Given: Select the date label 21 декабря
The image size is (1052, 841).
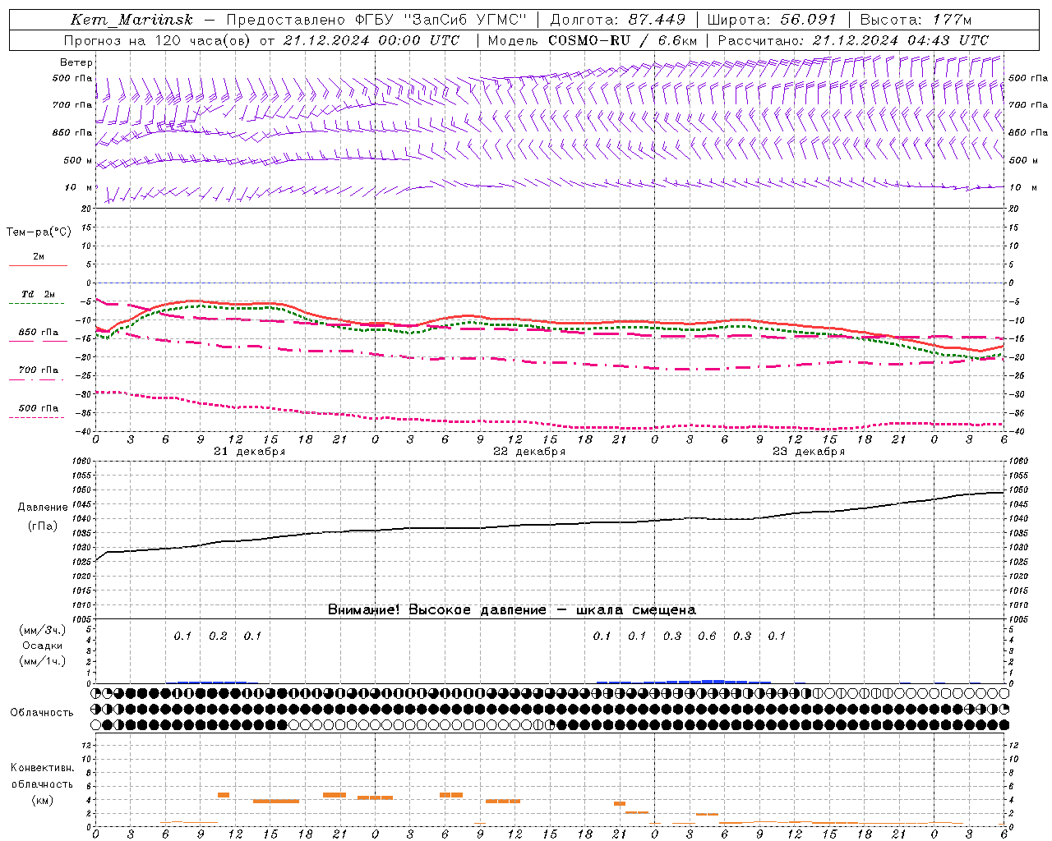Looking at the screenshot, I should point(250,452).
